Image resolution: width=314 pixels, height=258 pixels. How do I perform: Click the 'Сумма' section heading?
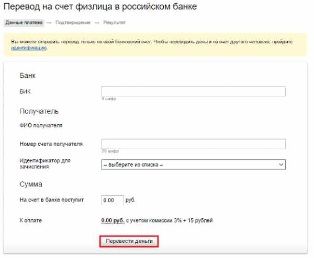[x=31, y=184]
